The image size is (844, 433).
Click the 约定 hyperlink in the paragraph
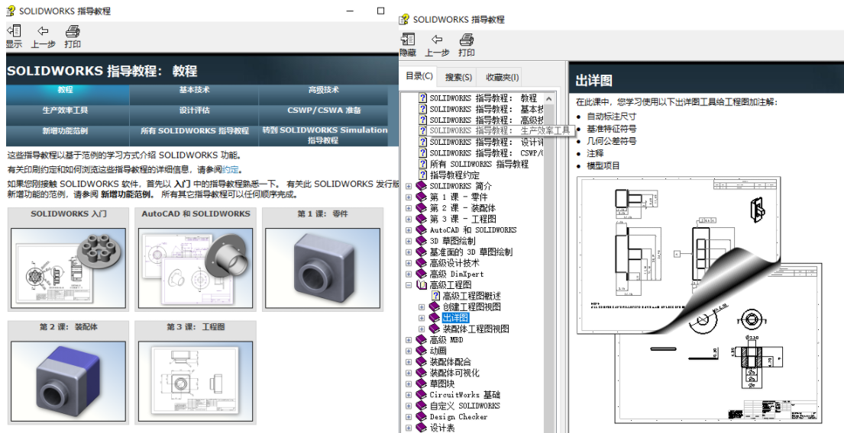click(230, 170)
